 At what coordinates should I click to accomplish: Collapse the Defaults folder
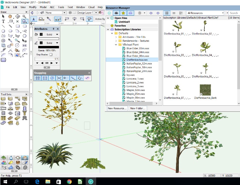tap(112, 33)
